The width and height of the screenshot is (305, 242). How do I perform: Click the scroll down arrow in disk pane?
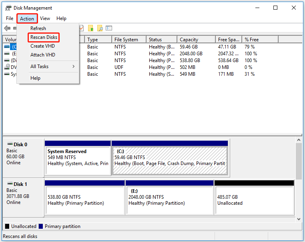point(298,219)
